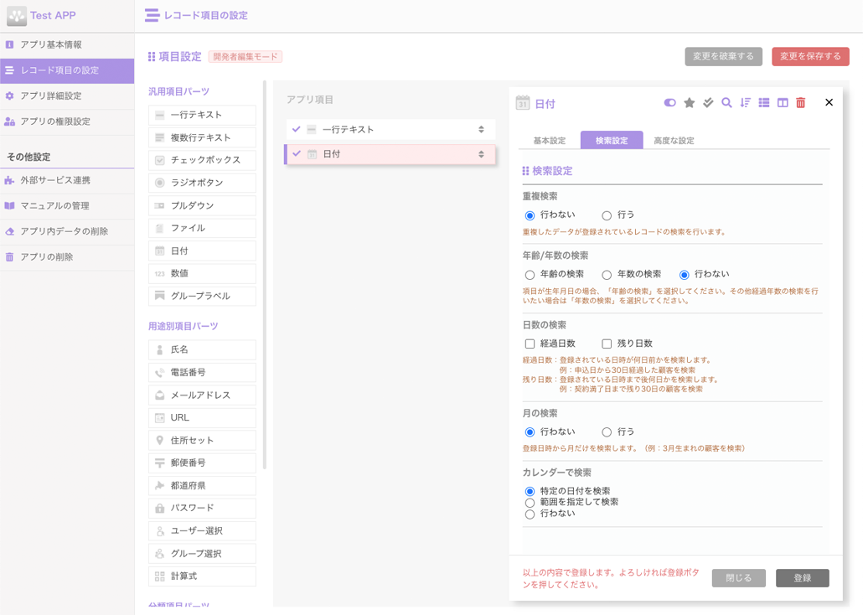863x615 pixels.
Task: Select 行わない for カレンダーで検索
Action: coord(530,514)
